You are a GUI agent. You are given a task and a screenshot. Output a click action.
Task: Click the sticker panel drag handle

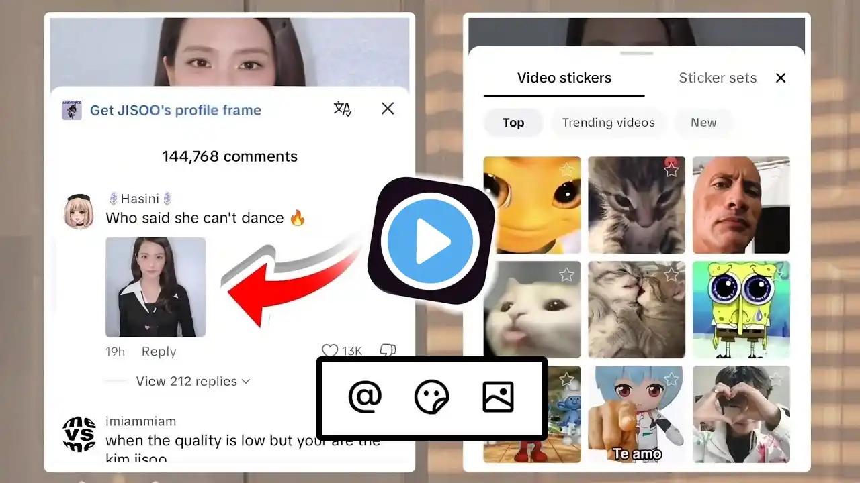[x=637, y=53]
